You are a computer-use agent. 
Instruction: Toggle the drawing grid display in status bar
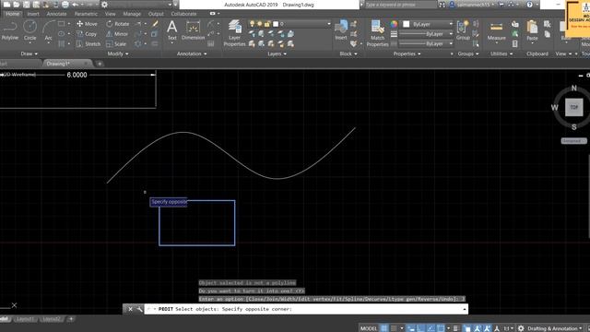click(383, 328)
